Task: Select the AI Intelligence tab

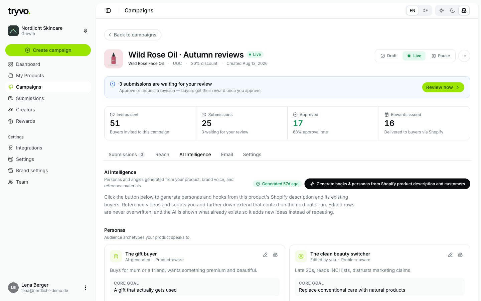Action: click(x=195, y=155)
